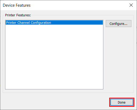Dismiss the dialog using the close cross
137x110 pixels.
click(131, 5)
